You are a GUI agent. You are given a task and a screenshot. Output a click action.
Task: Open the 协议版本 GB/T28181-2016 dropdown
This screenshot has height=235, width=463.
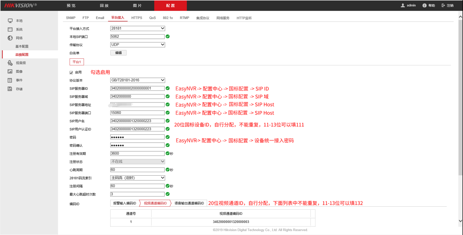[138, 80]
